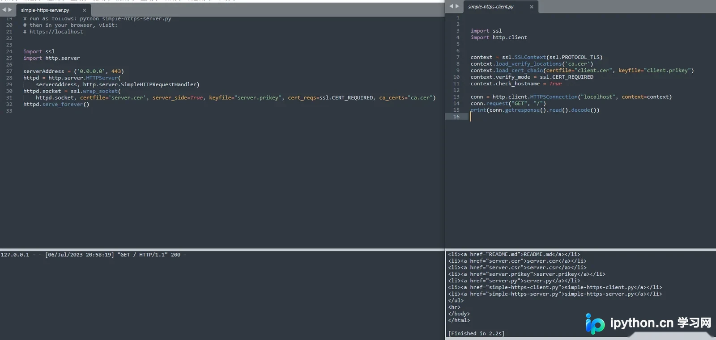Viewport: 716px width, 340px height.
Task: Click the left pane's next-tab arrow
Action: (x=10, y=10)
